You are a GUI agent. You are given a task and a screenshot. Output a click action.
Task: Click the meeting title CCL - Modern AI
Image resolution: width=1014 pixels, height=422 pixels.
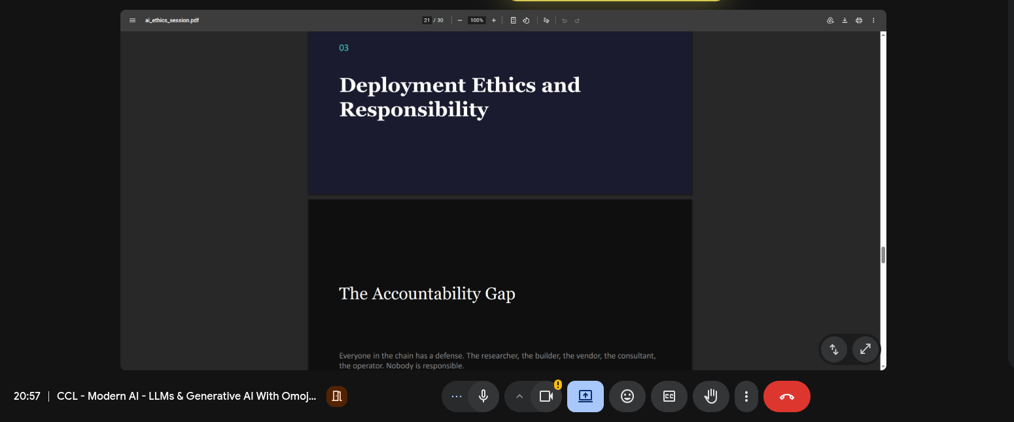click(186, 396)
